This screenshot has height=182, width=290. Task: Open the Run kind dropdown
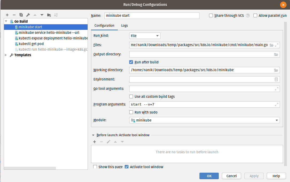158,35
